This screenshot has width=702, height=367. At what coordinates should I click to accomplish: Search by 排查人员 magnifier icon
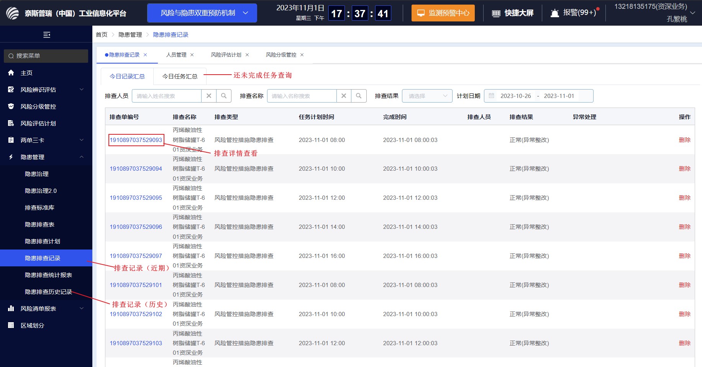(224, 96)
